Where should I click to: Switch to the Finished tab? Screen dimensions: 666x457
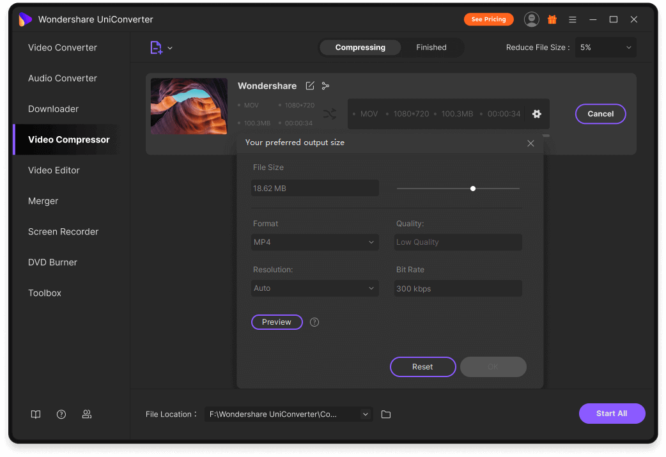431,47
